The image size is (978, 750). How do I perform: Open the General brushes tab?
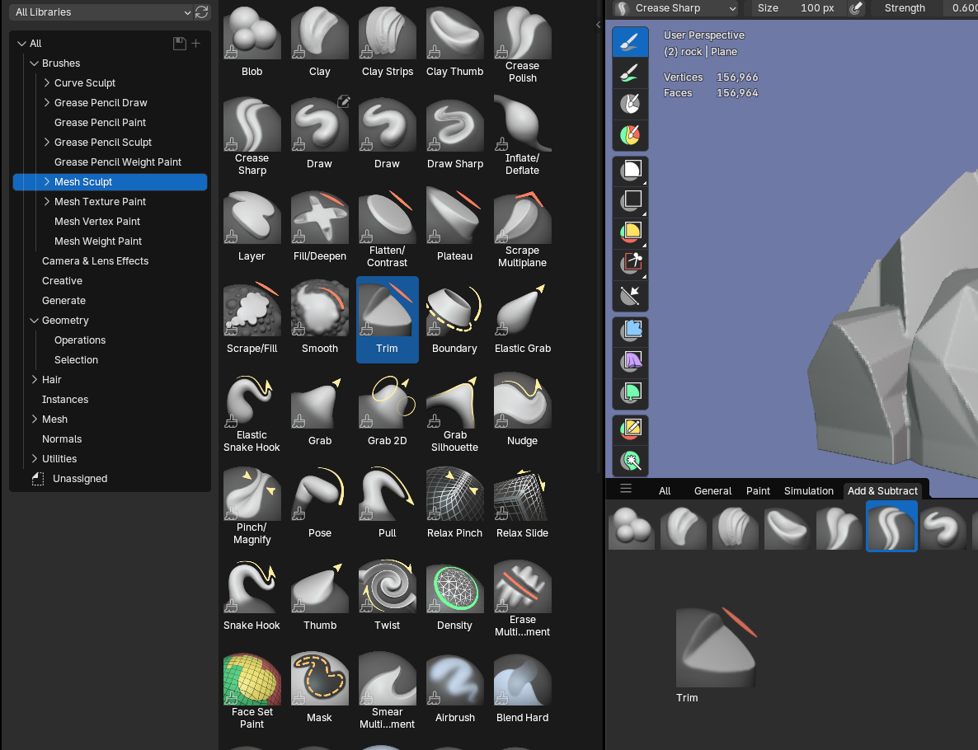712,490
